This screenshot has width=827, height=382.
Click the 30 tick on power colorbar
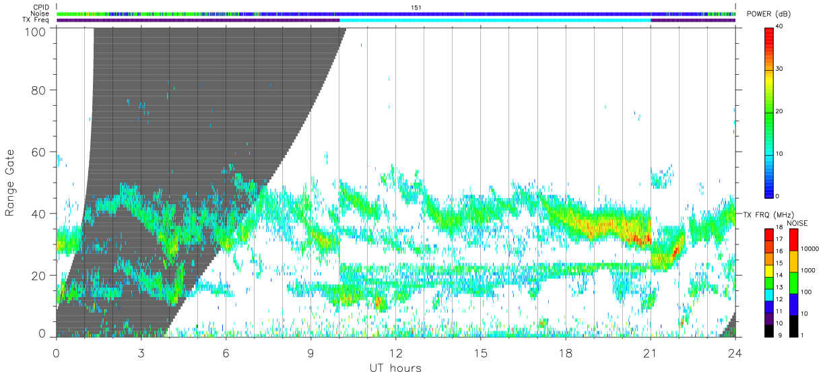(x=779, y=69)
